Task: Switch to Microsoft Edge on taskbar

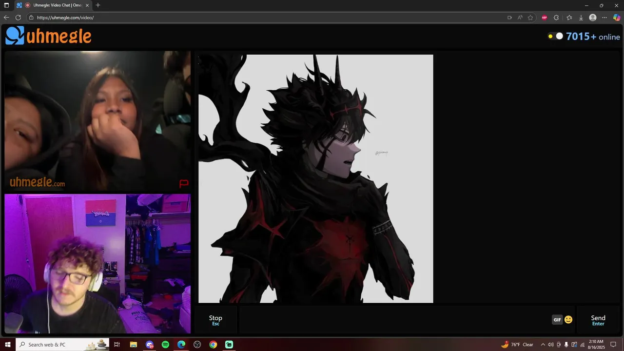Action: tap(181, 345)
